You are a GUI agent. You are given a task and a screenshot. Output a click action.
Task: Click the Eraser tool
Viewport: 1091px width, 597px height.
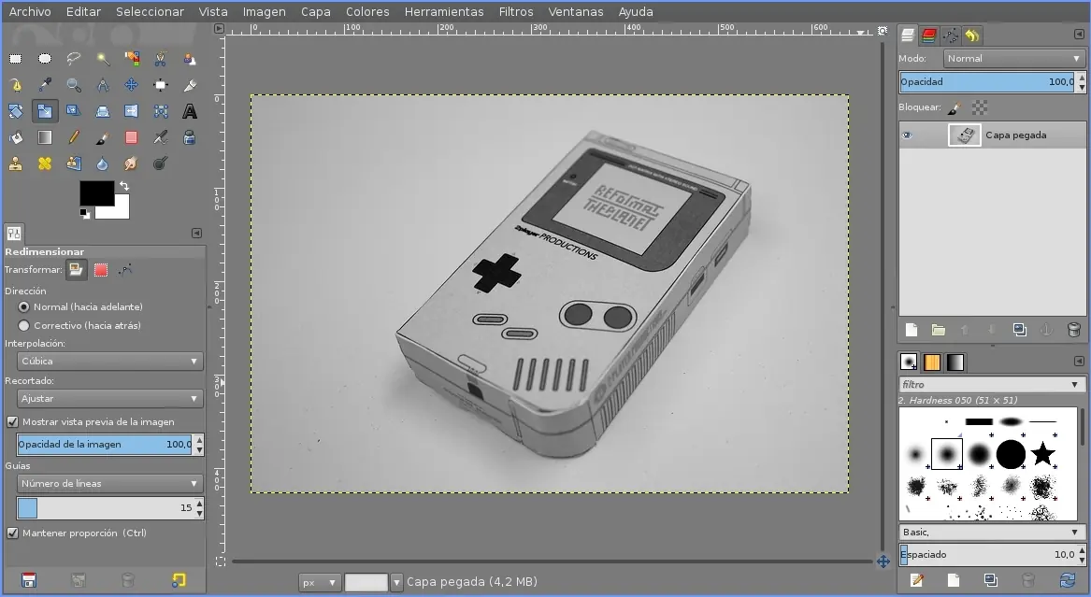(x=132, y=137)
